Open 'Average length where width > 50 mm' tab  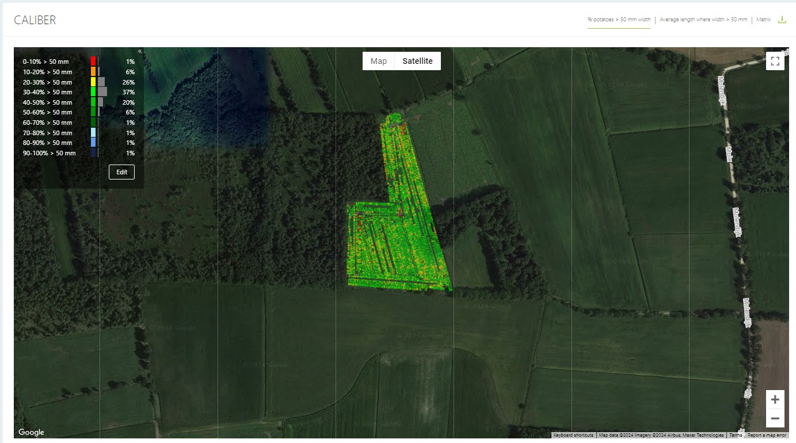coord(703,20)
